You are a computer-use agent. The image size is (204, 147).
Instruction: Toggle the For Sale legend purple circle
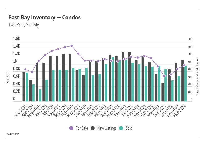[71, 128]
